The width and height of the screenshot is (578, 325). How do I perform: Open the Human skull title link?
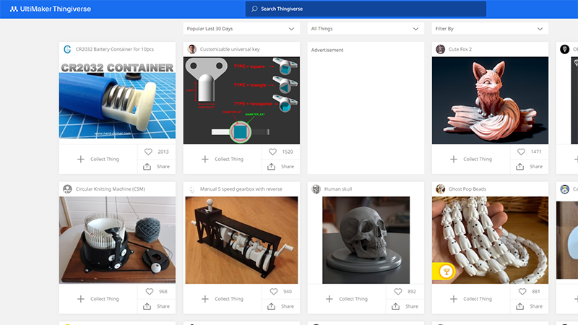(338, 189)
